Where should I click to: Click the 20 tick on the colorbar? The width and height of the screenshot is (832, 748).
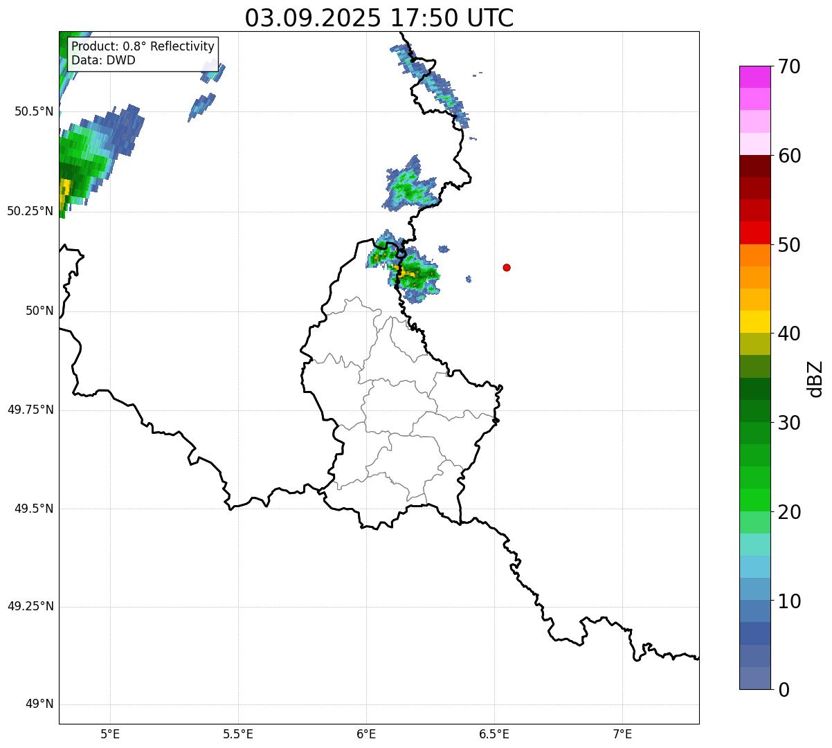(789, 512)
